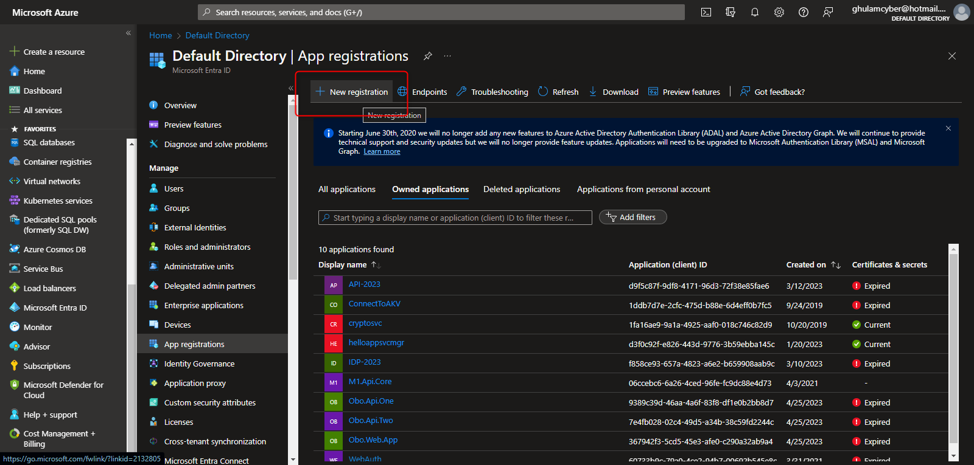
Task: Open Cloud Shell from the top bar
Action: pos(706,12)
